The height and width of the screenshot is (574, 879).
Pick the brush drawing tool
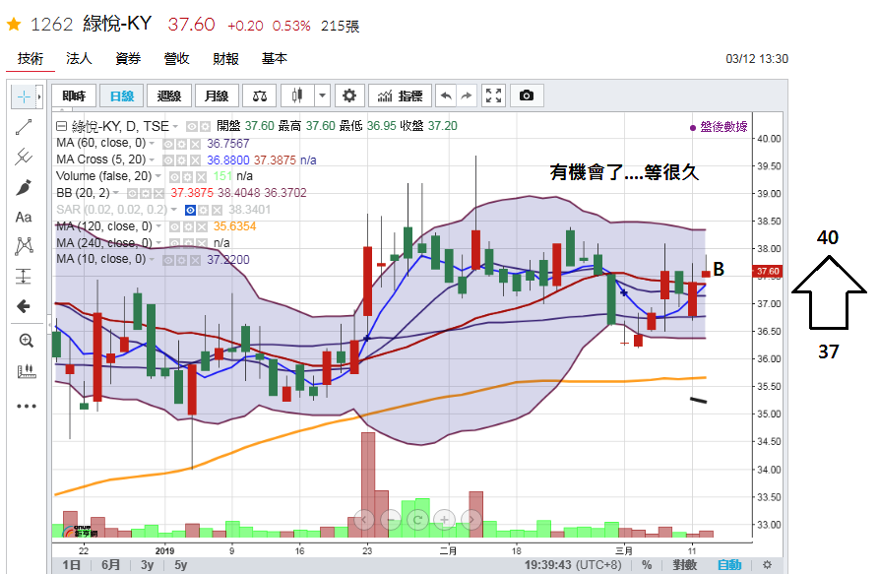click(x=24, y=187)
